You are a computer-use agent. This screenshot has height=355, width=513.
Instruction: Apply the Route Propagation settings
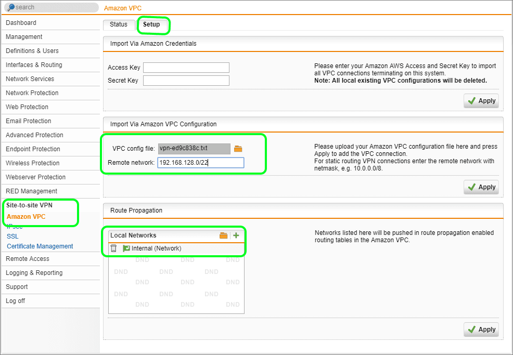pyautogui.click(x=481, y=329)
